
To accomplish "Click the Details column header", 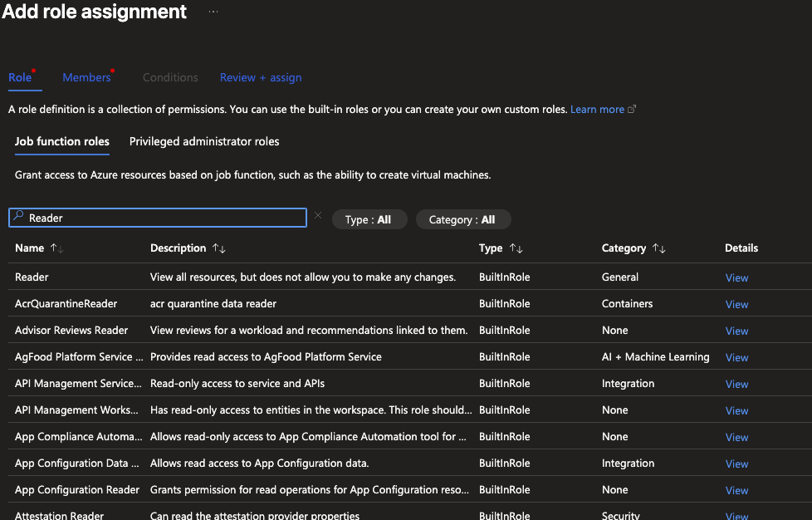I will click(741, 248).
